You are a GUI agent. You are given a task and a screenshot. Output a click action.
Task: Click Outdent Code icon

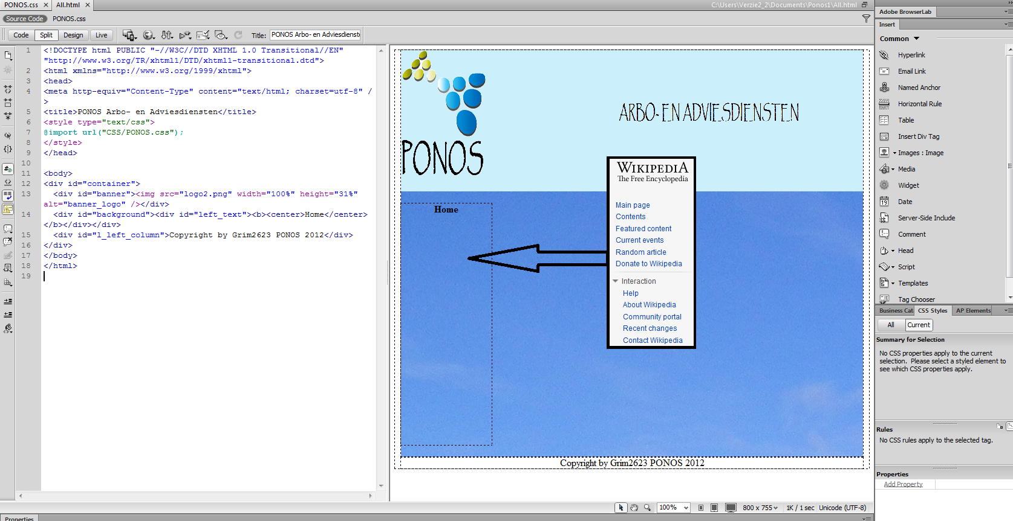(8, 315)
